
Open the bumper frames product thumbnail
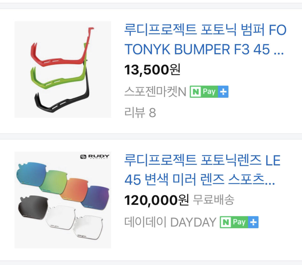[63, 70]
